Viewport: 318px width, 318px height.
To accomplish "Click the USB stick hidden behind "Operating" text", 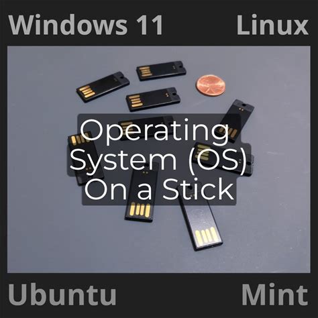I will pos(146,127).
